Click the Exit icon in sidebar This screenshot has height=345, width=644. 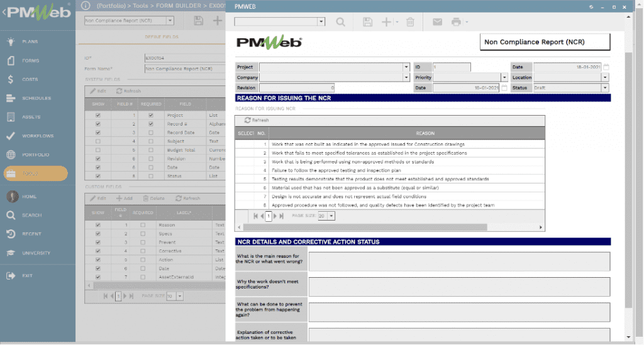click(11, 276)
